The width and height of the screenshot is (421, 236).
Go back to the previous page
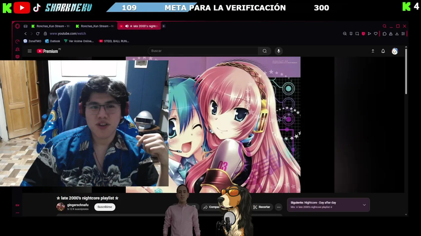pyautogui.click(x=25, y=33)
